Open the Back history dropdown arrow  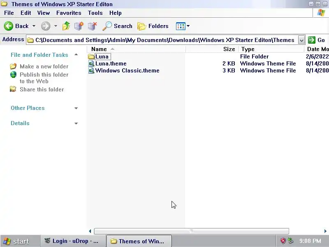pyautogui.click(x=34, y=26)
